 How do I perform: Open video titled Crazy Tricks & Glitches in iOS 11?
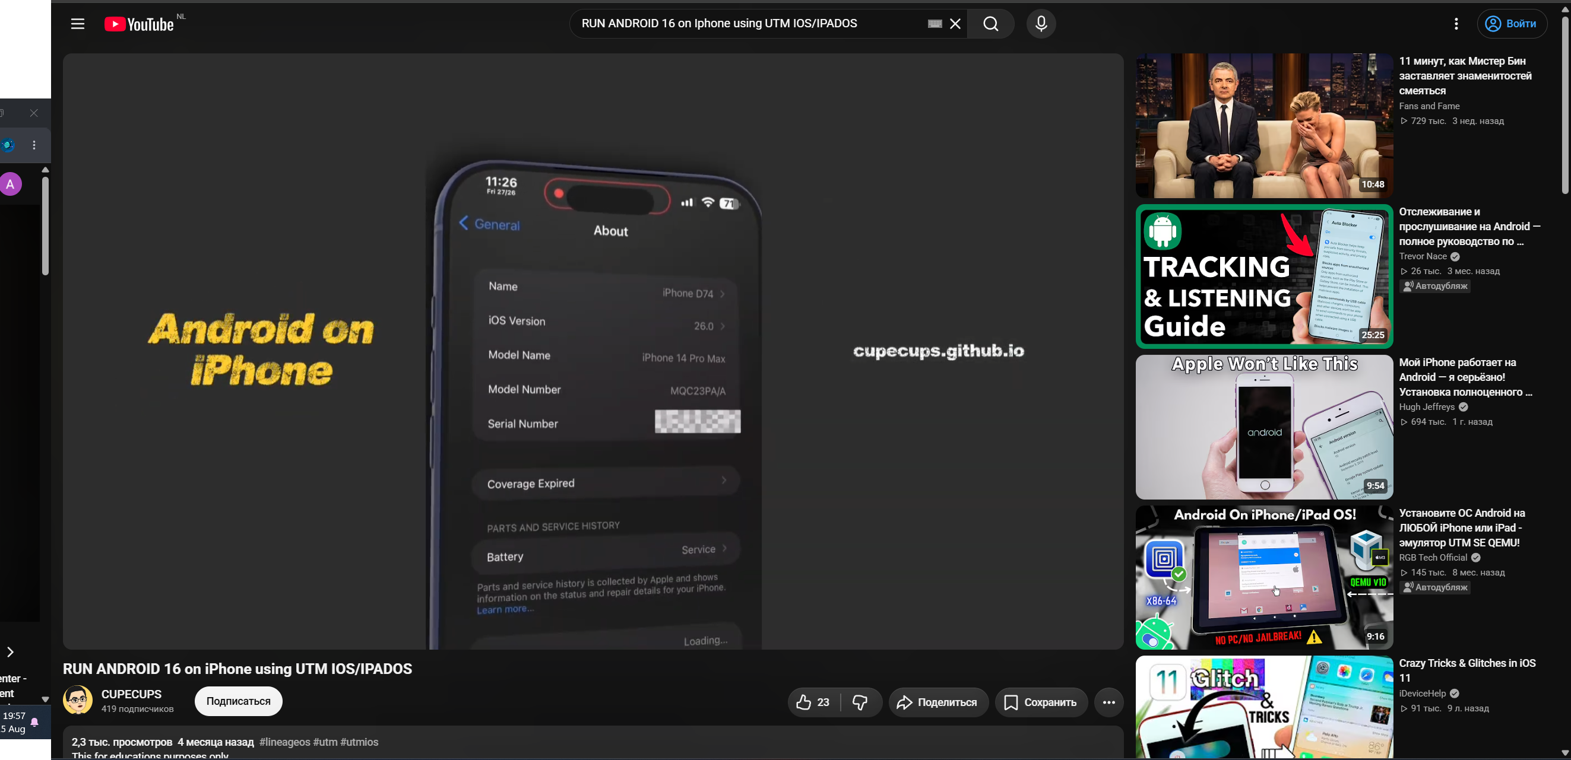pos(1467,670)
